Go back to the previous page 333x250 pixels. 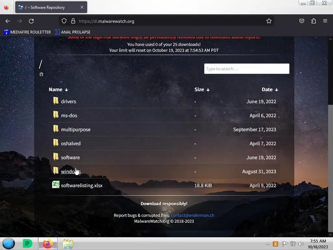[8, 21]
